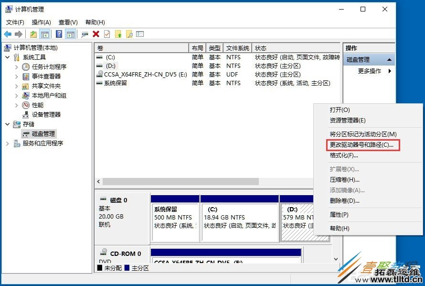Expand the 服务和应用程序 tree node

click(8, 143)
